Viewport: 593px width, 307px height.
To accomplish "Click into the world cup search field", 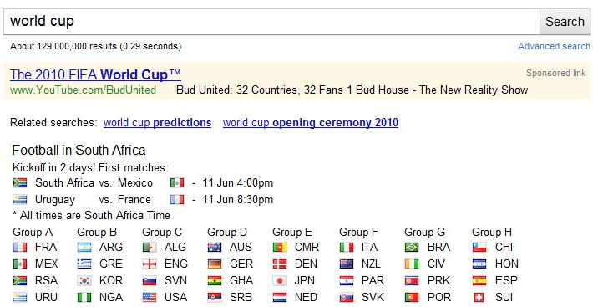I will click(271, 22).
